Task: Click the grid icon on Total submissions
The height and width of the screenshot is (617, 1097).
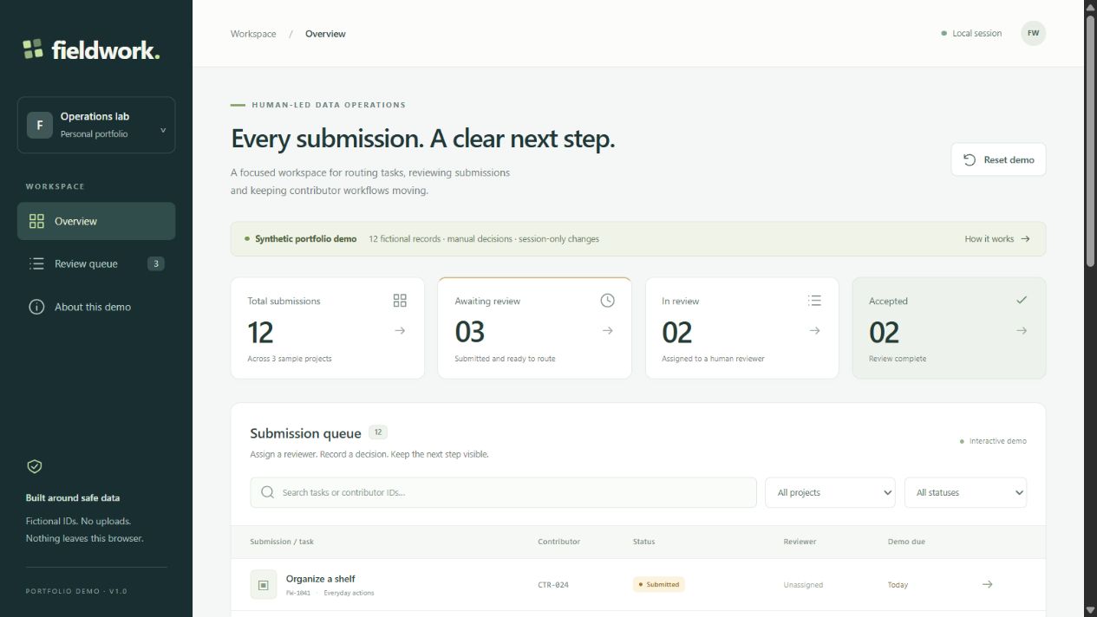Action: point(400,301)
